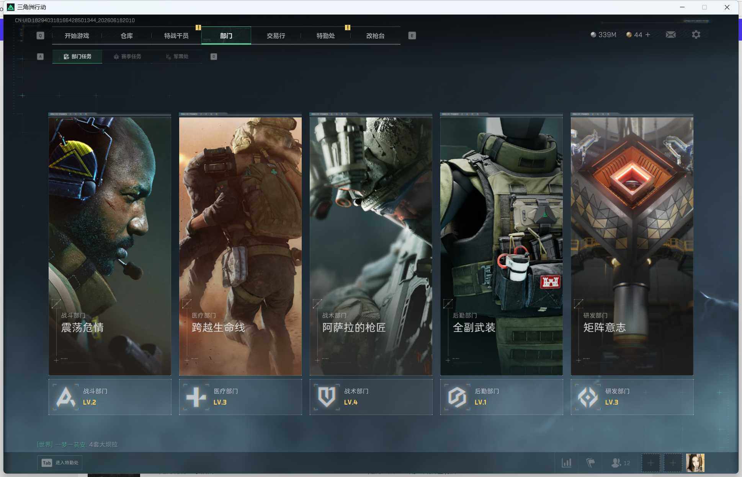Click the 339M silver currency icon
Screen dimensions: 742x477
tap(593, 35)
